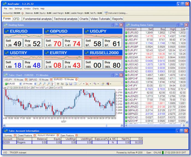The image size is (191, 157).
Task: Select the crosshair cursor tool
Action: [58, 84]
